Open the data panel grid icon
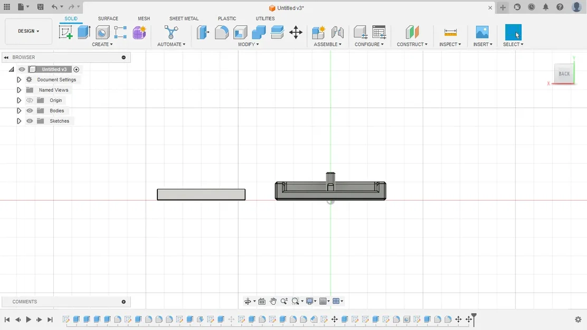Viewport: 587px width, 330px height. (7, 7)
